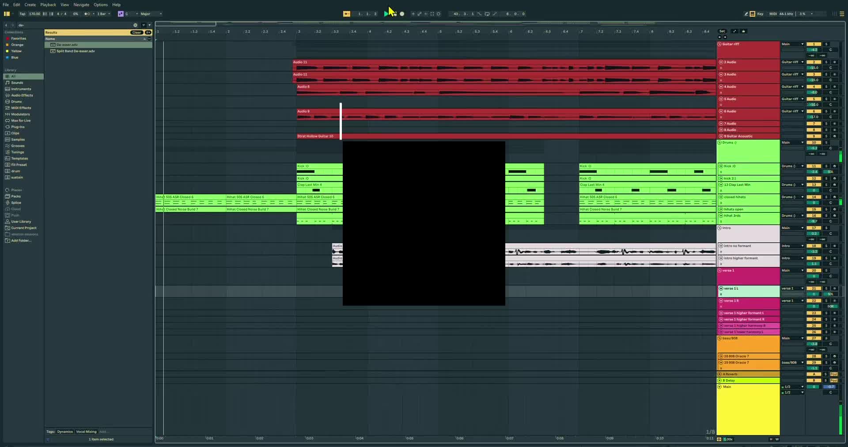
Task: Toggle the metronome button
Action: (87, 14)
